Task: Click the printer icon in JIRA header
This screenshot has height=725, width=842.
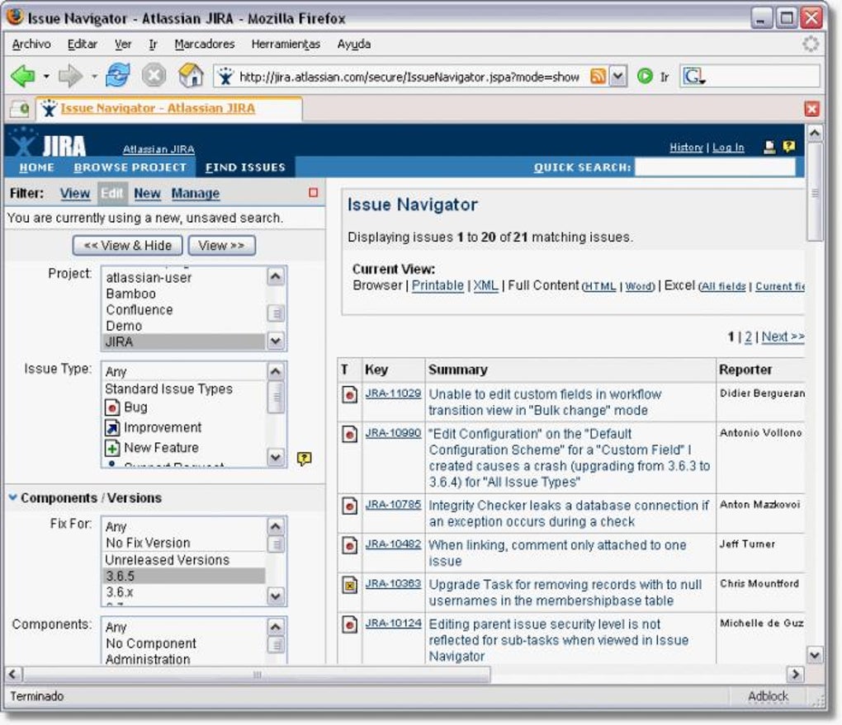Action: pyautogui.click(x=769, y=147)
